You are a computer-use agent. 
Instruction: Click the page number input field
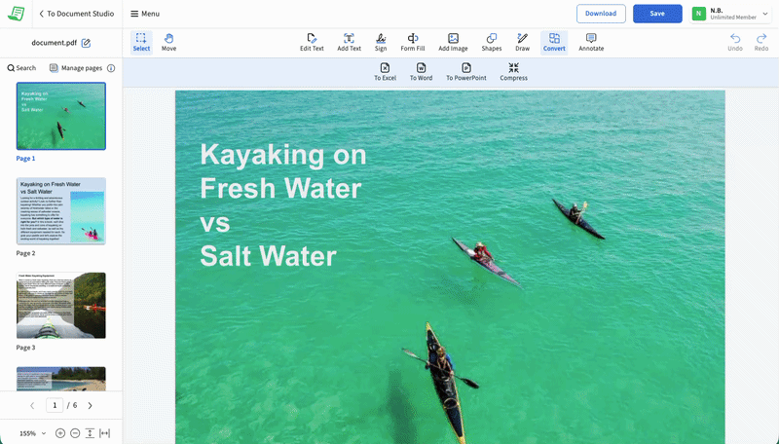point(55,405)
